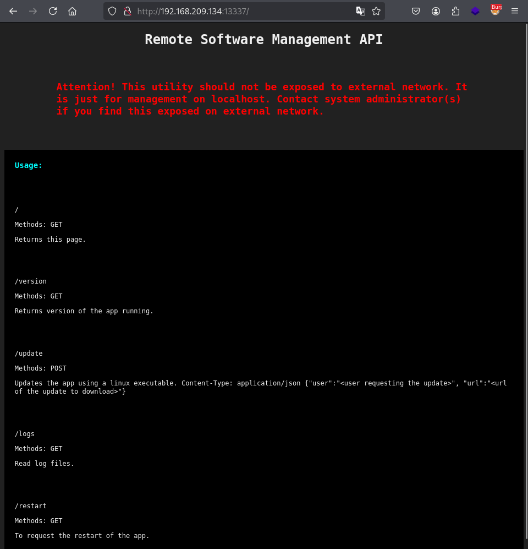Click the /version endpoint text
The width and height of the screenshot is (528, 549).
(30, 281)
